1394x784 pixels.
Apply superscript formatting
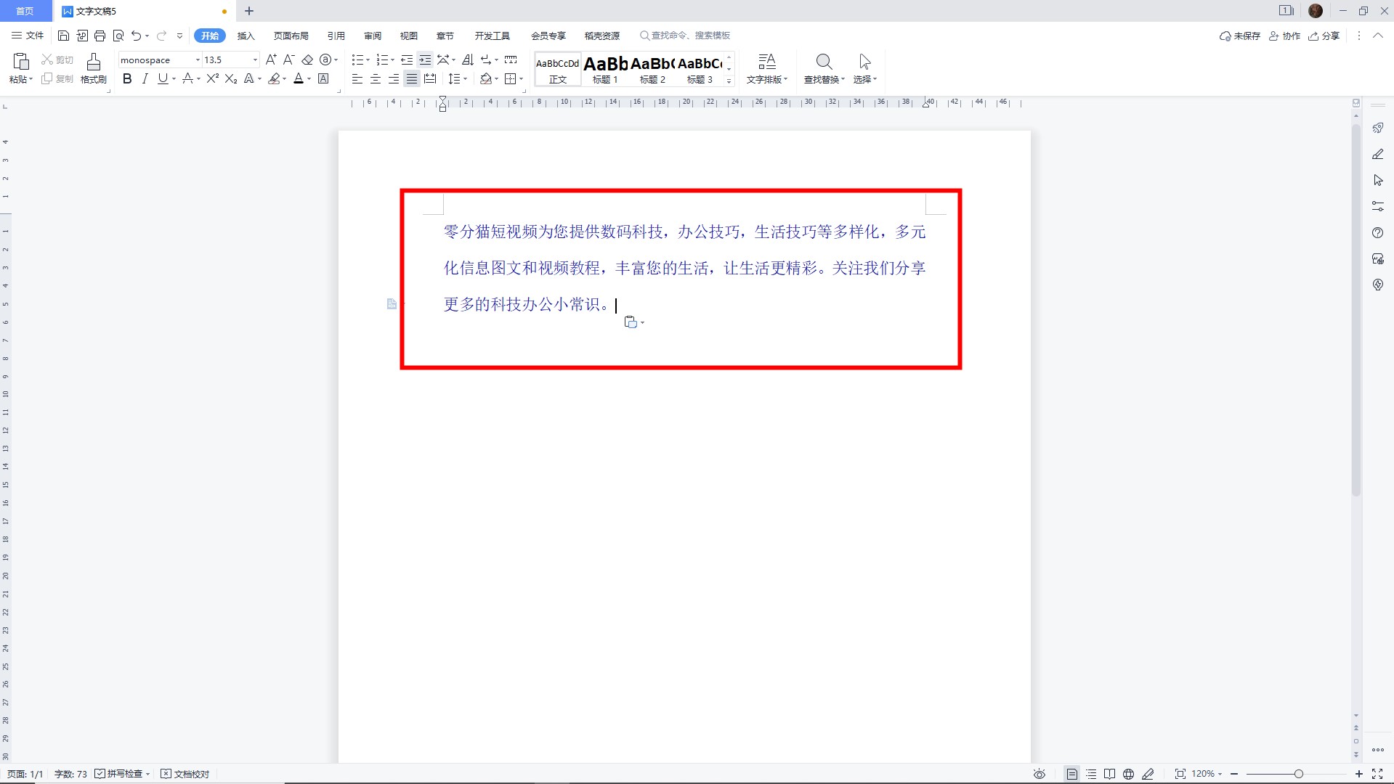click(x=211, y=79)
